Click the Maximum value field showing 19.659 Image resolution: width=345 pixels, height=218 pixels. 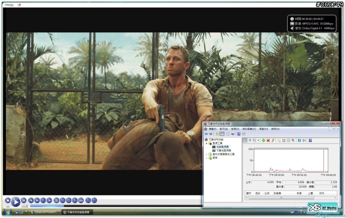point(296,187)
